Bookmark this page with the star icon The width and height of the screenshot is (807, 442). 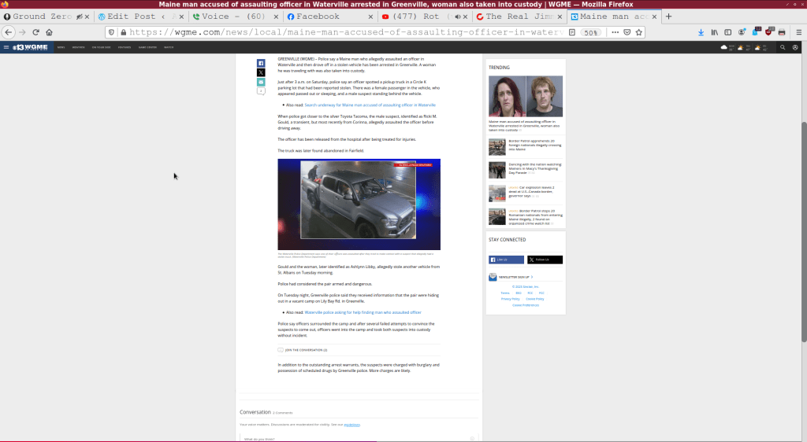(x=639, y=32)
